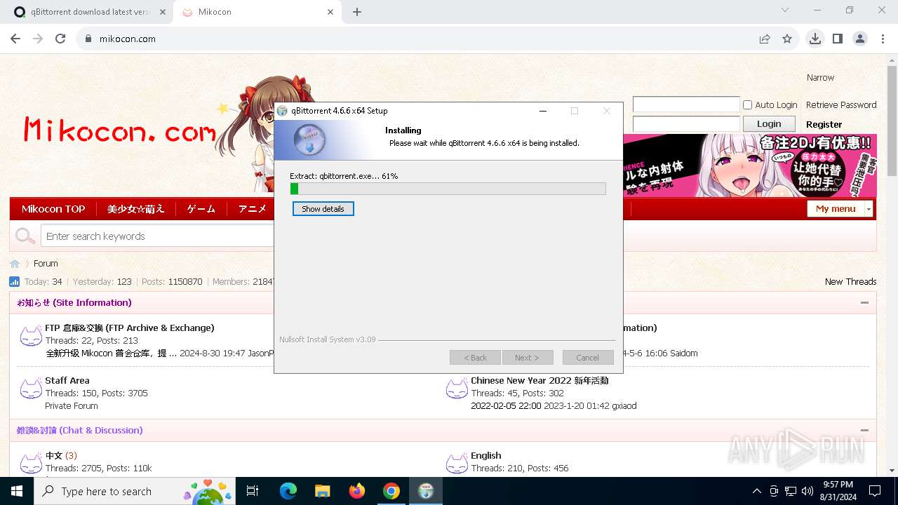Screen dimensions: 898x505
Task: Click the Mikocon.com site logo
Action: pyautogui.click(x=119, y=130)
